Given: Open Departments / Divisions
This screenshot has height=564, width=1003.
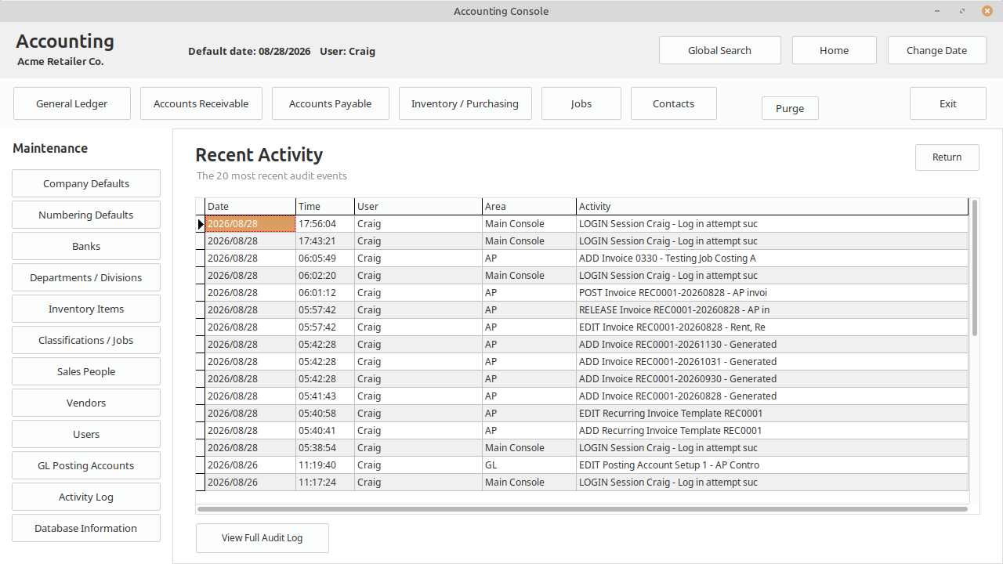Looking at the screenshot, I should coord(86,277).
